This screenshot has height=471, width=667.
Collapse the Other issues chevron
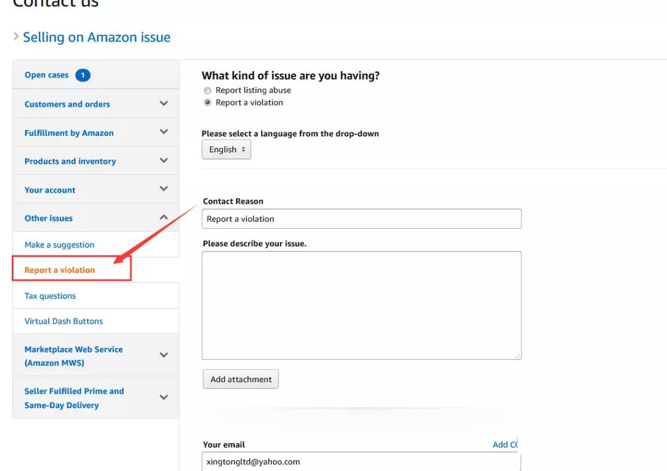[x=164, y=217]
